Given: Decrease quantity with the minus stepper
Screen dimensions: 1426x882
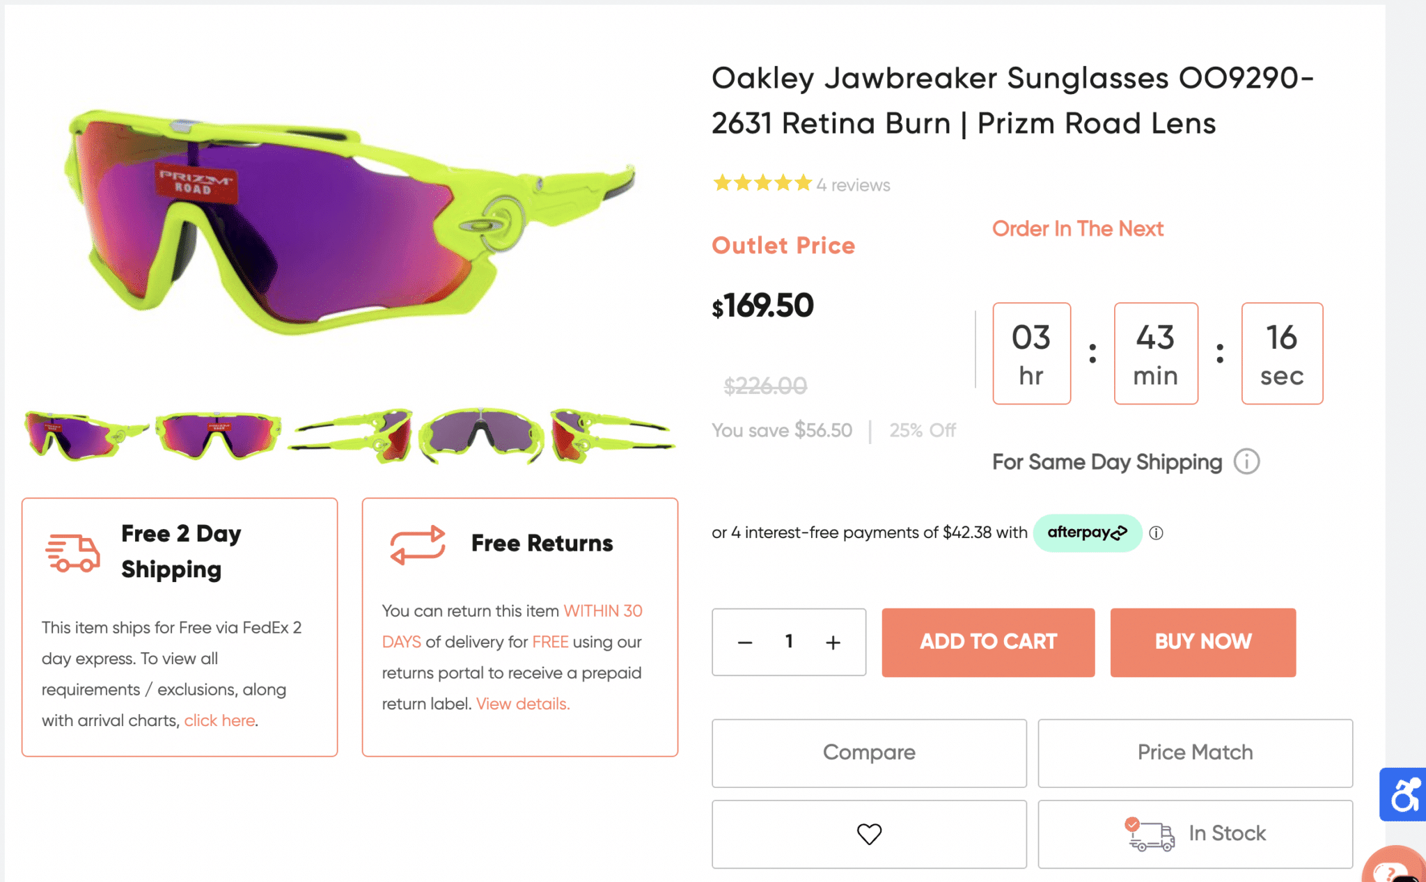Looking at the screenshot, I should 744,643.
